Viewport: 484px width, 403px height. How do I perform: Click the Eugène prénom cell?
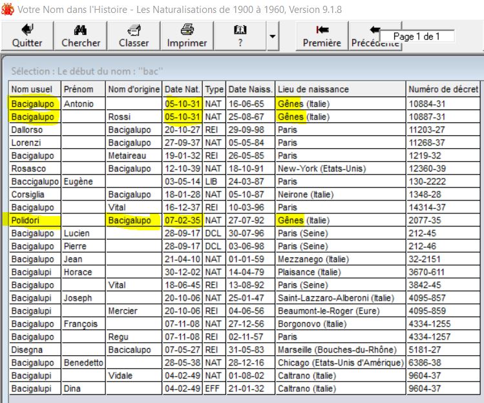tap(83, 182)
